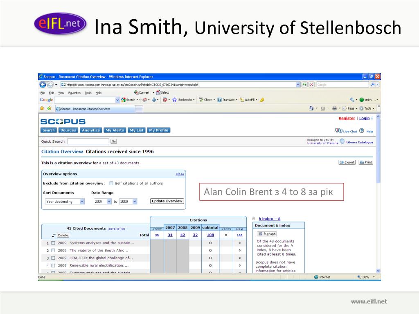Screen dimensions: 419x314
Task: Click the Internet zone globe in status bar
Action: pyautogui.click(x=316, y=277)
